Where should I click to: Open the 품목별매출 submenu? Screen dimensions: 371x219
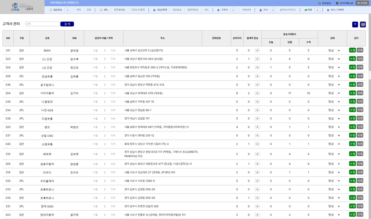pos(120,10)
